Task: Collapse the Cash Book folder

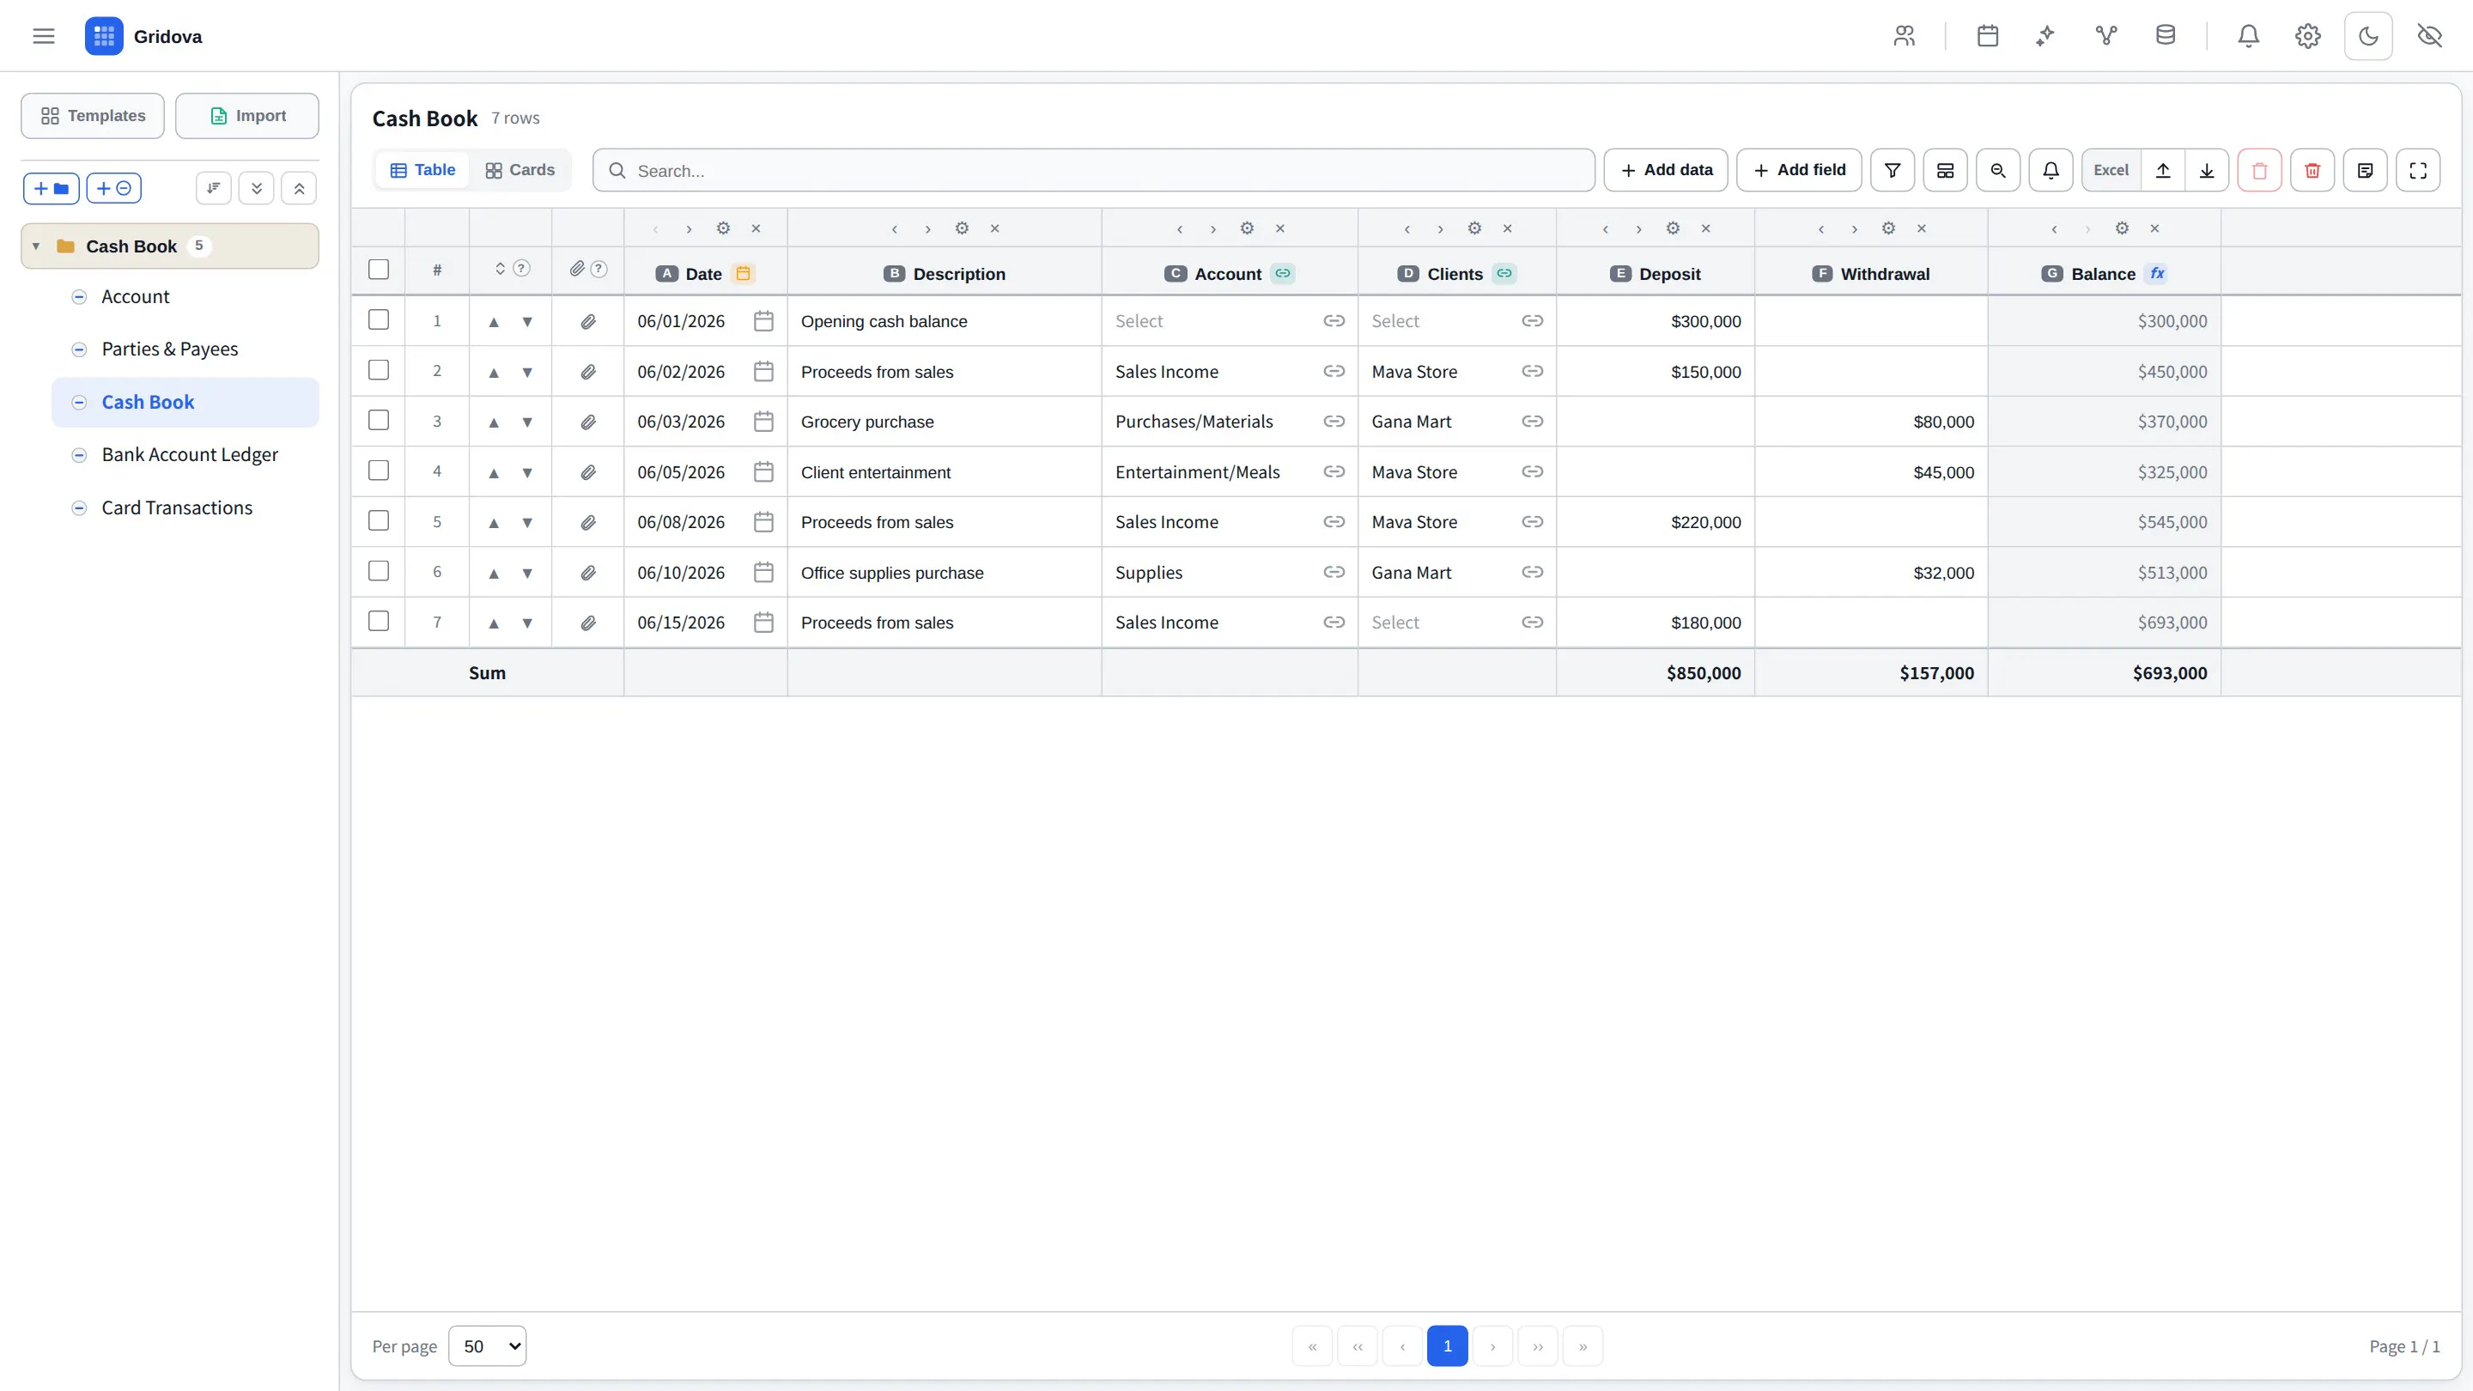Action: [x=35, y=246]
